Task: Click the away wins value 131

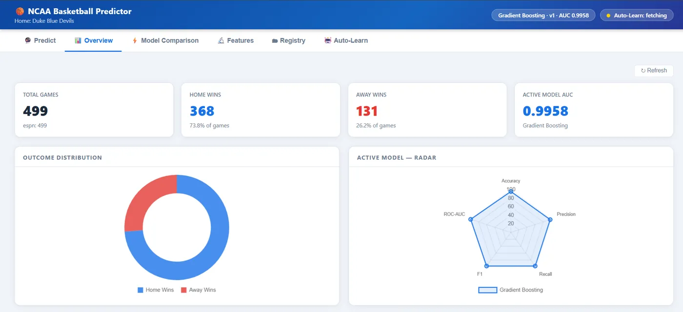Action: (x=367, y=111)
